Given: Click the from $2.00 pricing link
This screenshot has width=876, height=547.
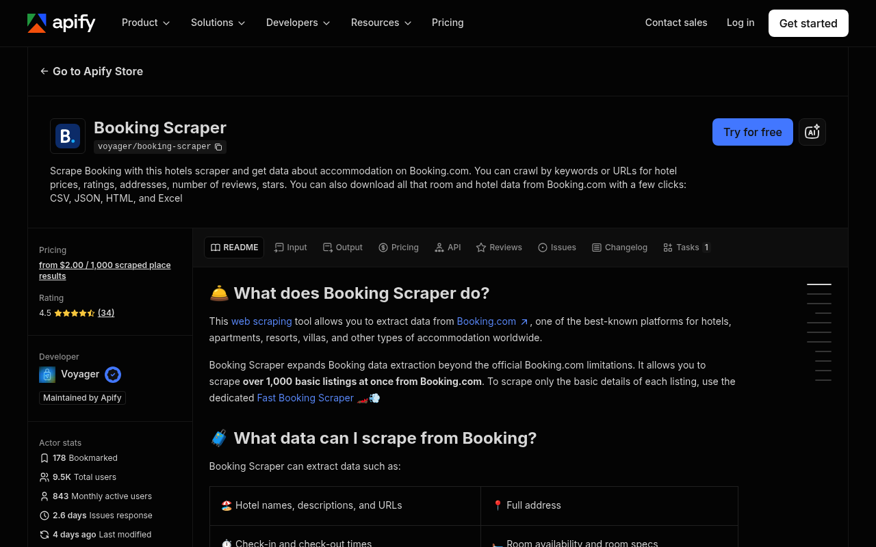Looking at the screenshot, I should pos(105,271).
